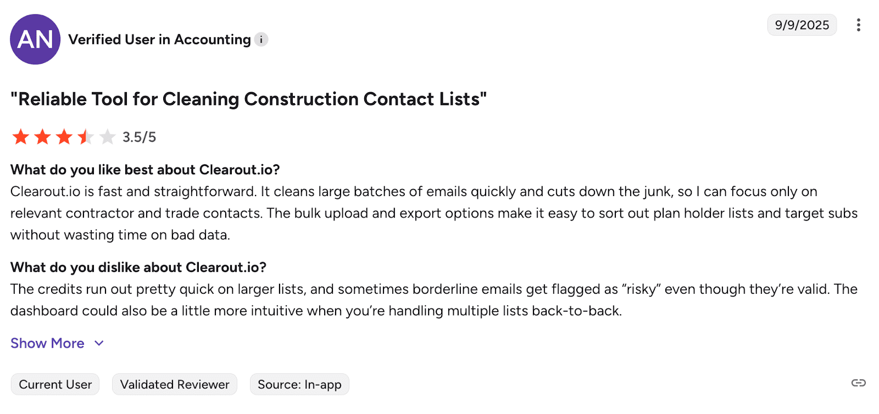Click the Source: In-app tag
The height and width of the screenshot is (414, 879).
tap(299, 384)
